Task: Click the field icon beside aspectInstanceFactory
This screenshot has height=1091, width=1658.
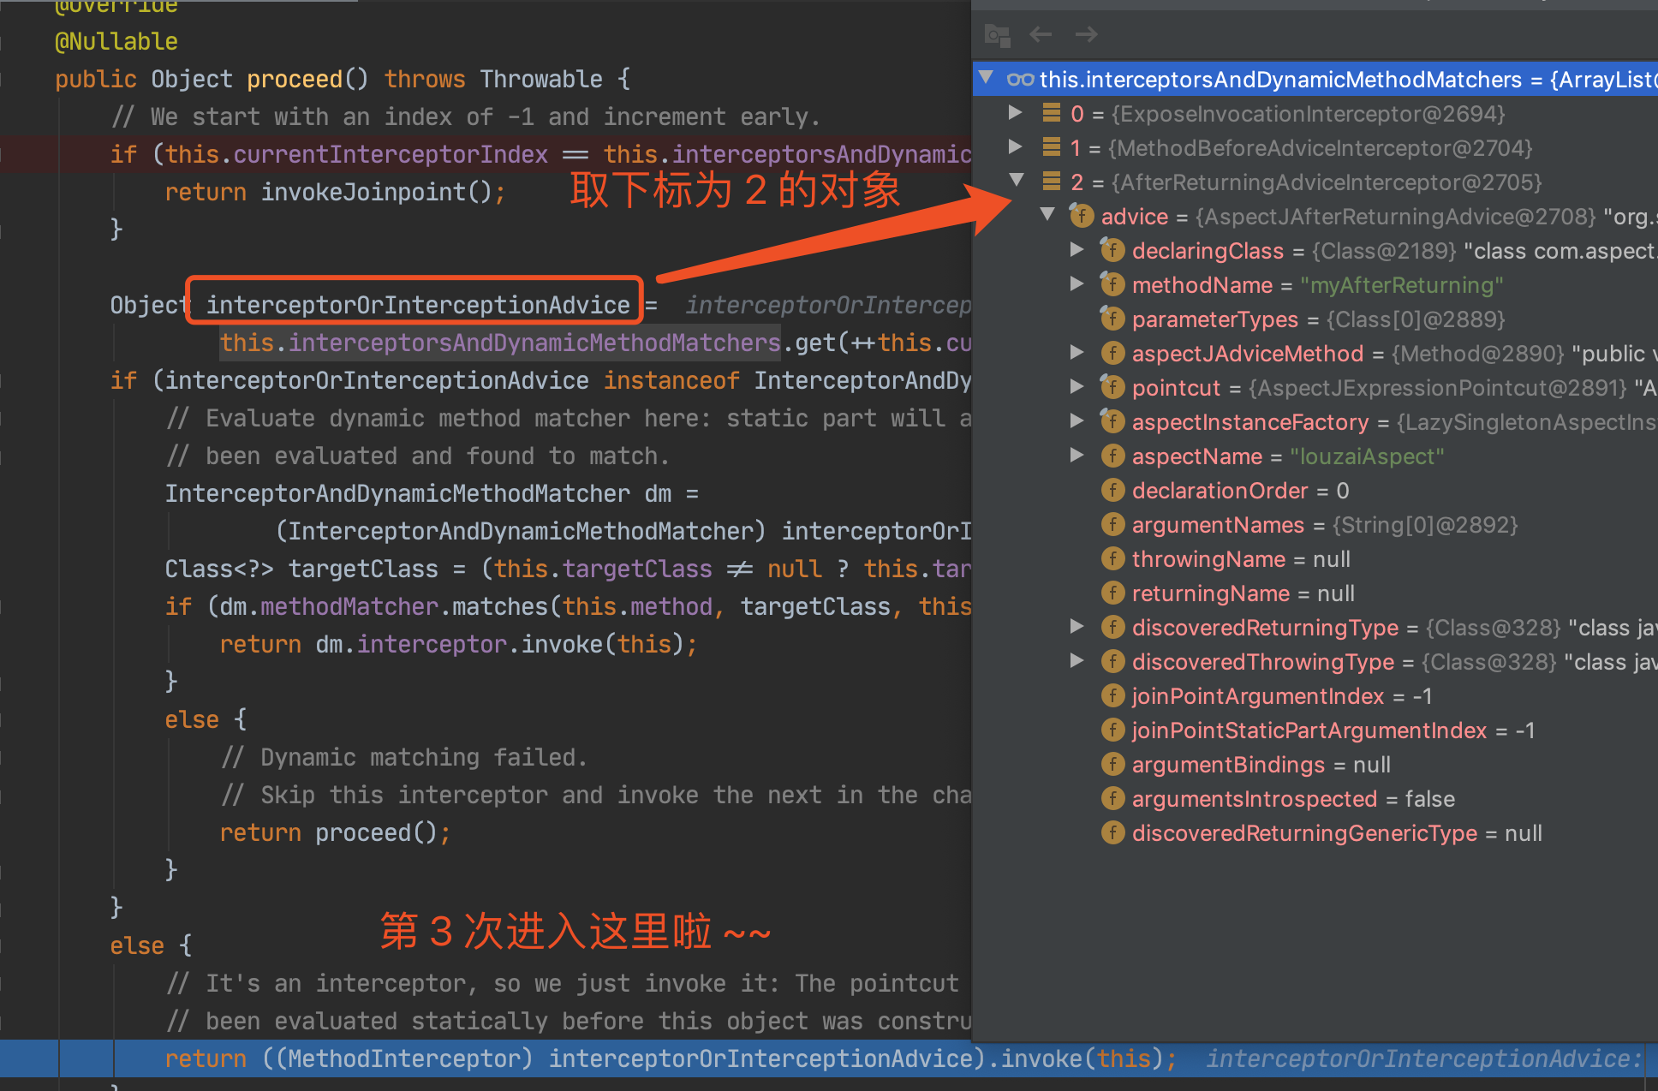Action: [x=1112, y=421]
